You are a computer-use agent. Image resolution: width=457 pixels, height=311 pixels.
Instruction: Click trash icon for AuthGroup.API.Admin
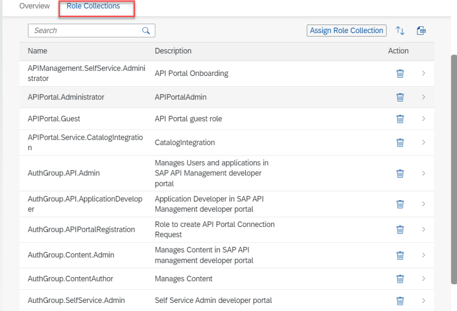[400, 173]
